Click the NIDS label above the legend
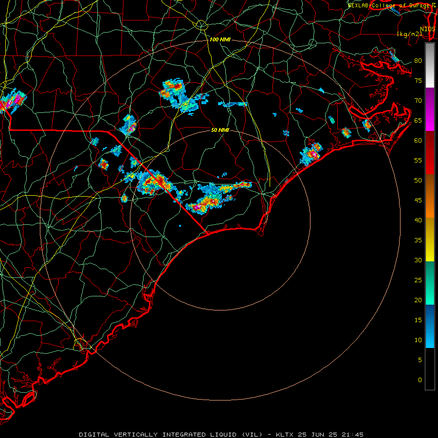Image resolution: width=438 pixels, height=438 pixels. click(428, 29)
